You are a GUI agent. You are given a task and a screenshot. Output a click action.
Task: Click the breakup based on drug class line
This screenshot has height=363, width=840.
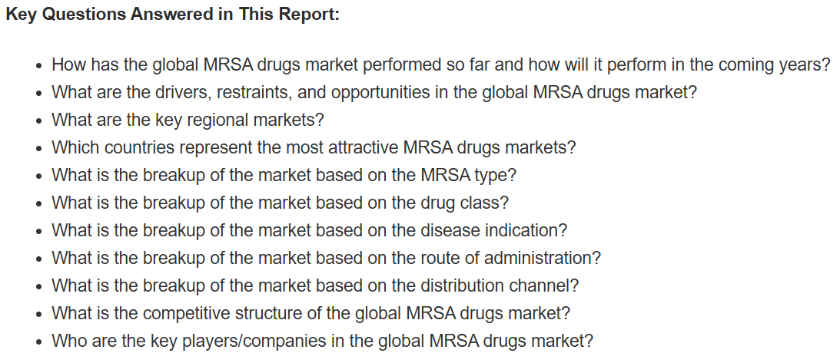281,203
